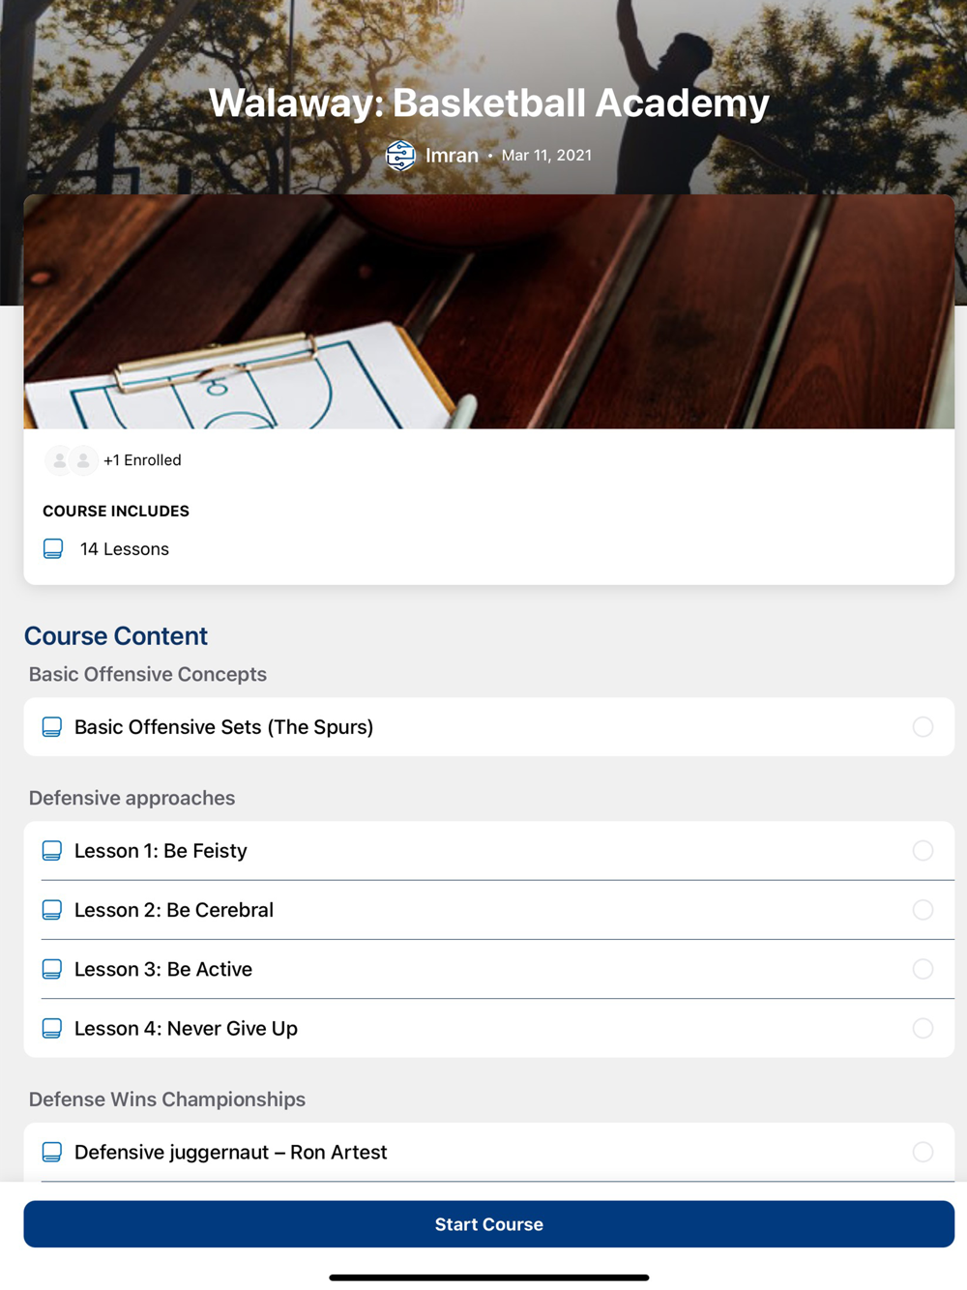Toggle completion circle for Lesson 4: Never Give Up
This screenshot has width=967, height=1290.
(x=923, y=1028)
